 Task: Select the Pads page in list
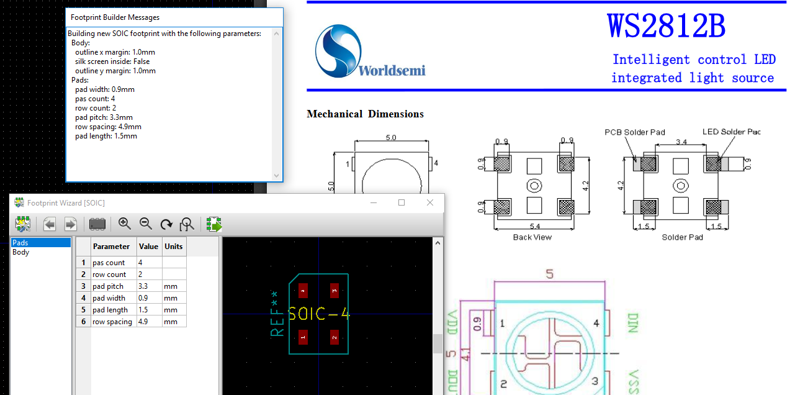(x=42, y=243)
